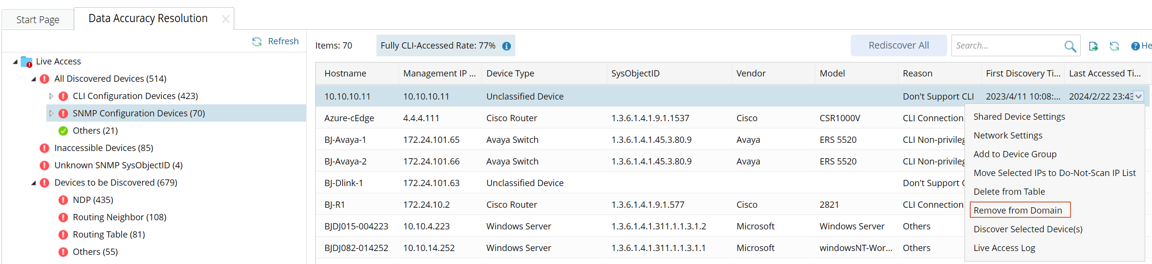Select Inaccessible Devices (85) tree item
The width and height of the screenshot is (1152, 264).
click(104, 148)
